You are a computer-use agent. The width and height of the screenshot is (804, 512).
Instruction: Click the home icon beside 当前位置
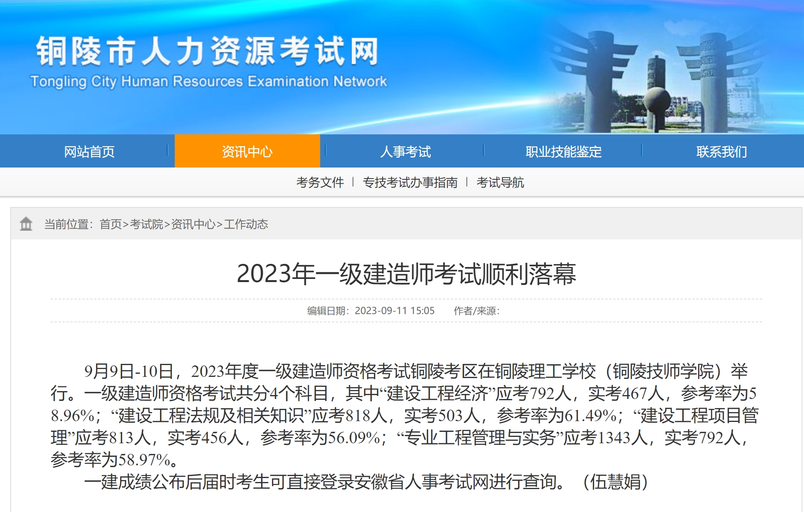pos(26,224)
